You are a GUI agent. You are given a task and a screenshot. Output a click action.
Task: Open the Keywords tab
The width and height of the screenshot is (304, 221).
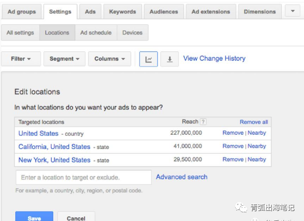(x=122, y=12)
